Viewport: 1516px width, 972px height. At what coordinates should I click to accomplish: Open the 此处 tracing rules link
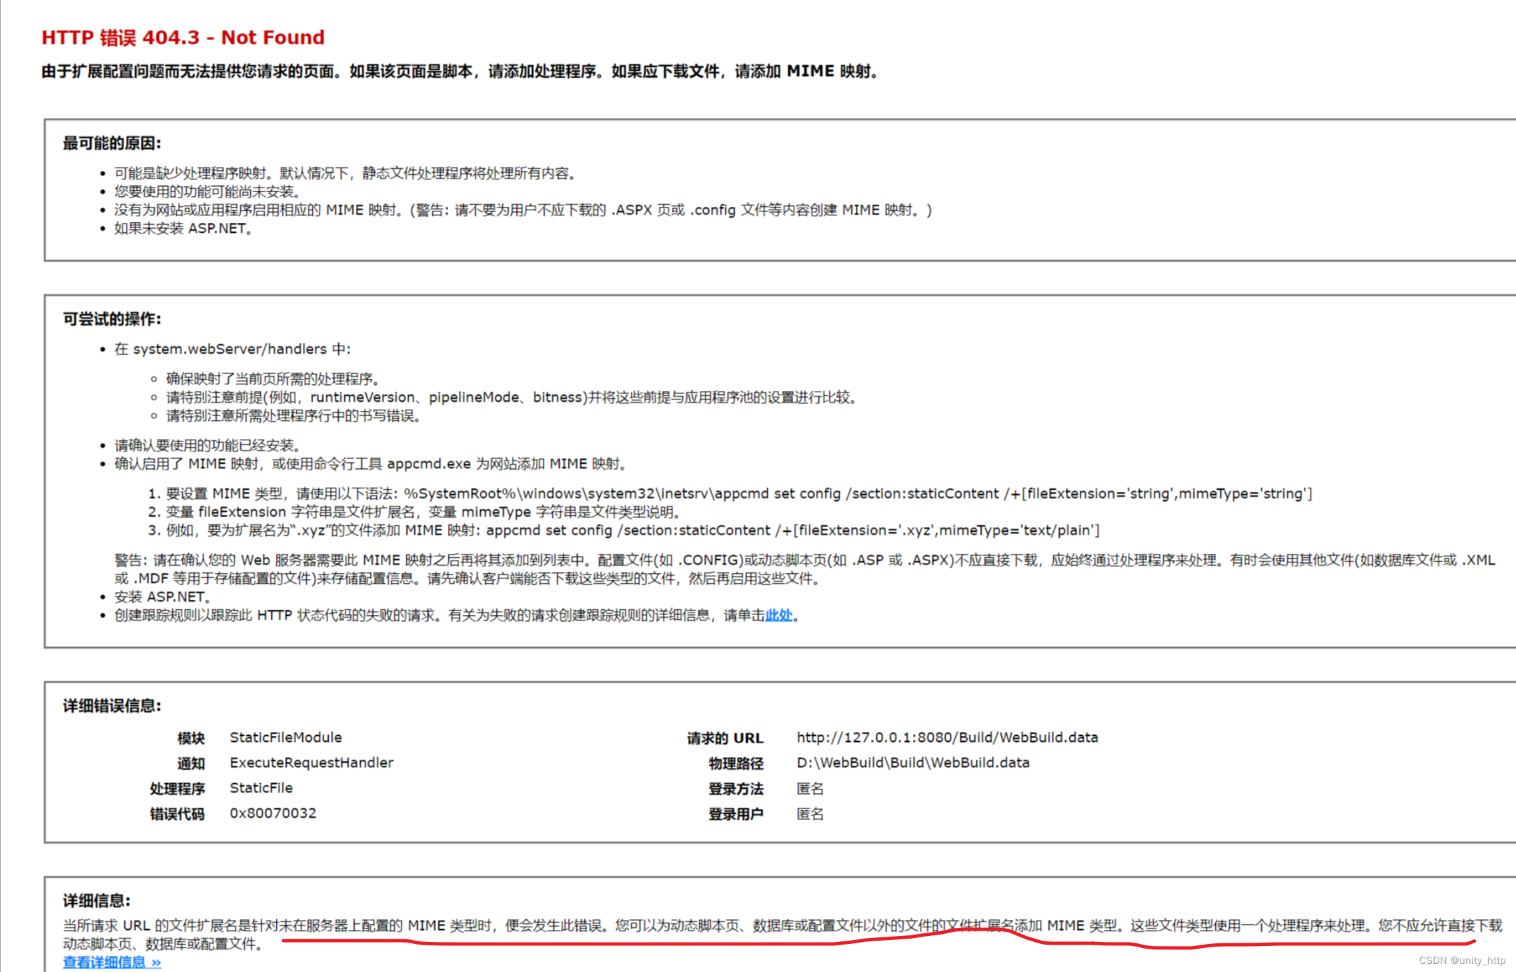(x=778, y=615)
